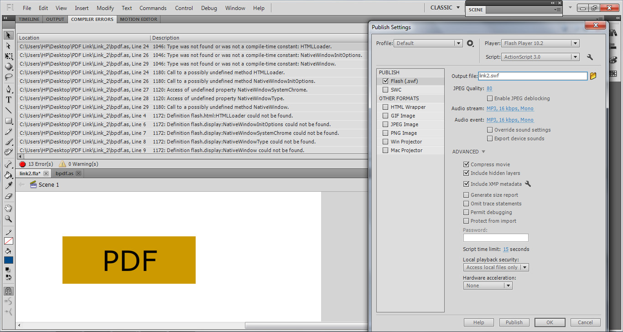623x332 pixels.
Task: Check Omit trace statements
Action: 466,204
